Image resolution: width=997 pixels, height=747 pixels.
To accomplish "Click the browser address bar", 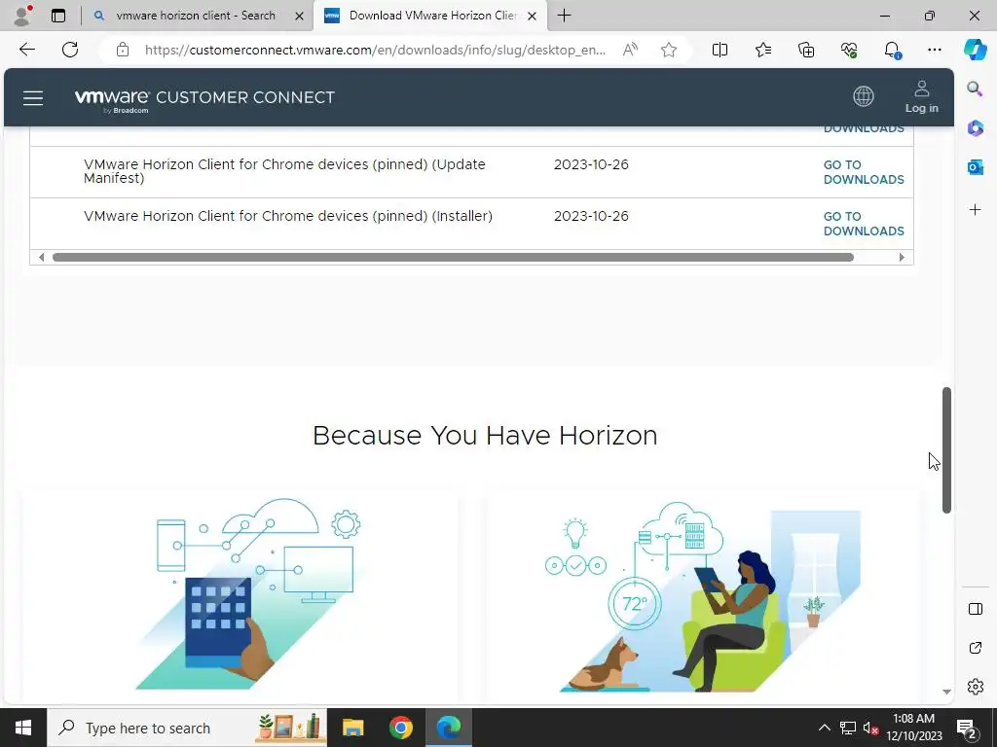I will (x=375, y=50).
